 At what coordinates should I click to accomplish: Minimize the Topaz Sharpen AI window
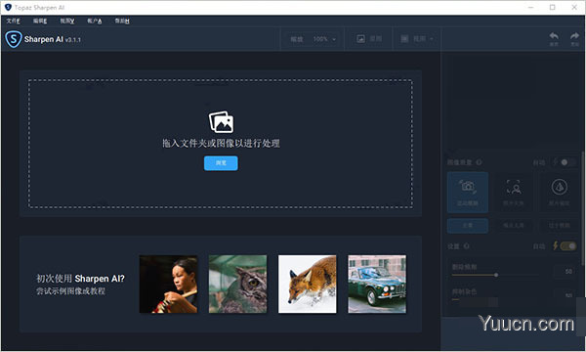pos(530,8)
